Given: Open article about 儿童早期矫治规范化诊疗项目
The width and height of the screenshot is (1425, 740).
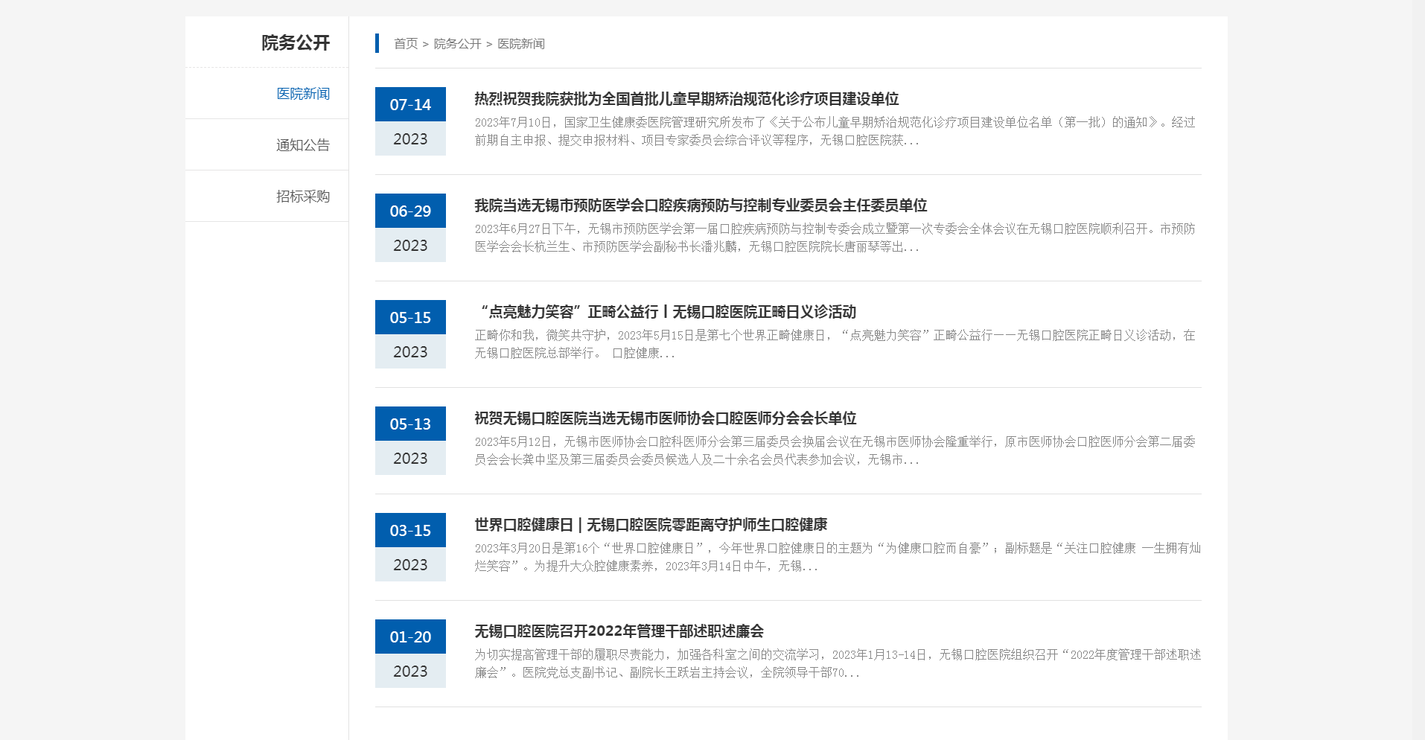Looking at the screenshot, I should click(686, 99).
